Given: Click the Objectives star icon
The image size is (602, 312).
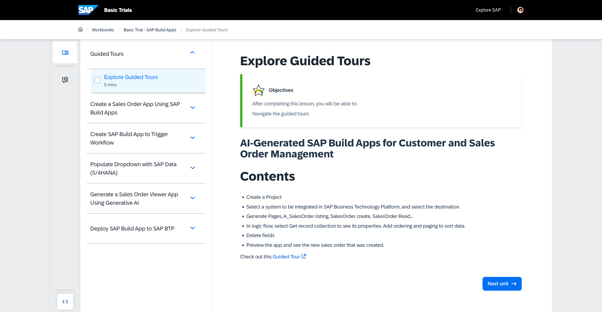Looking at the screenshot, I should click(259, 90).
